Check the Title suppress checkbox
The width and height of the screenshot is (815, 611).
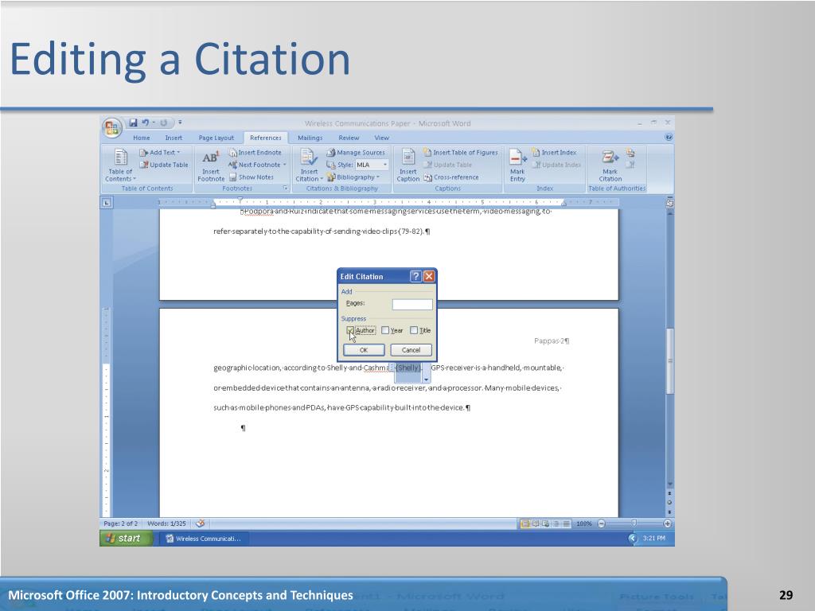click(x=414, y=330)
